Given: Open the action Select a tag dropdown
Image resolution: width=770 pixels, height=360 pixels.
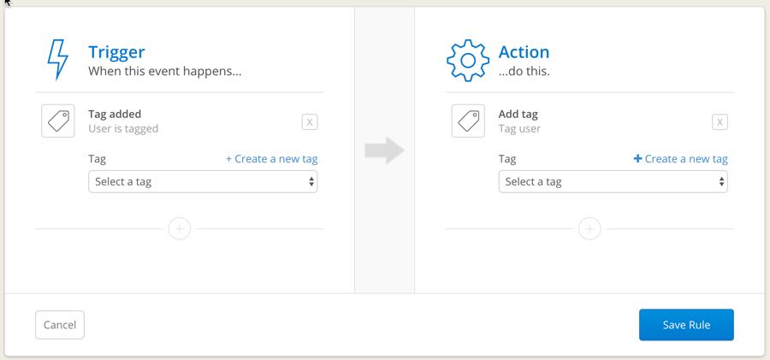Looking at the screenshot, I should pyautogui.click(x=613, y=182).
